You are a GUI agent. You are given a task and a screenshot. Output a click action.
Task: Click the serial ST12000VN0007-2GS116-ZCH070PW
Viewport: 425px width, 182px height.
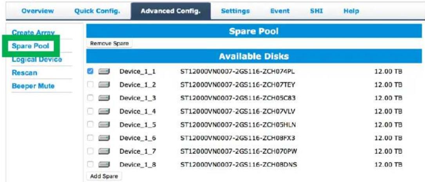(x=239, y=151)
